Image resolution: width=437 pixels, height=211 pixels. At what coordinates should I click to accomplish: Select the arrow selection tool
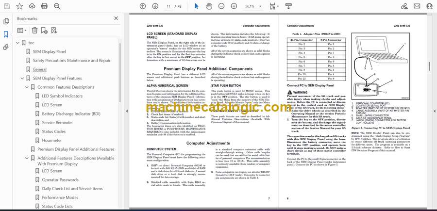click(x=197, y=6)
